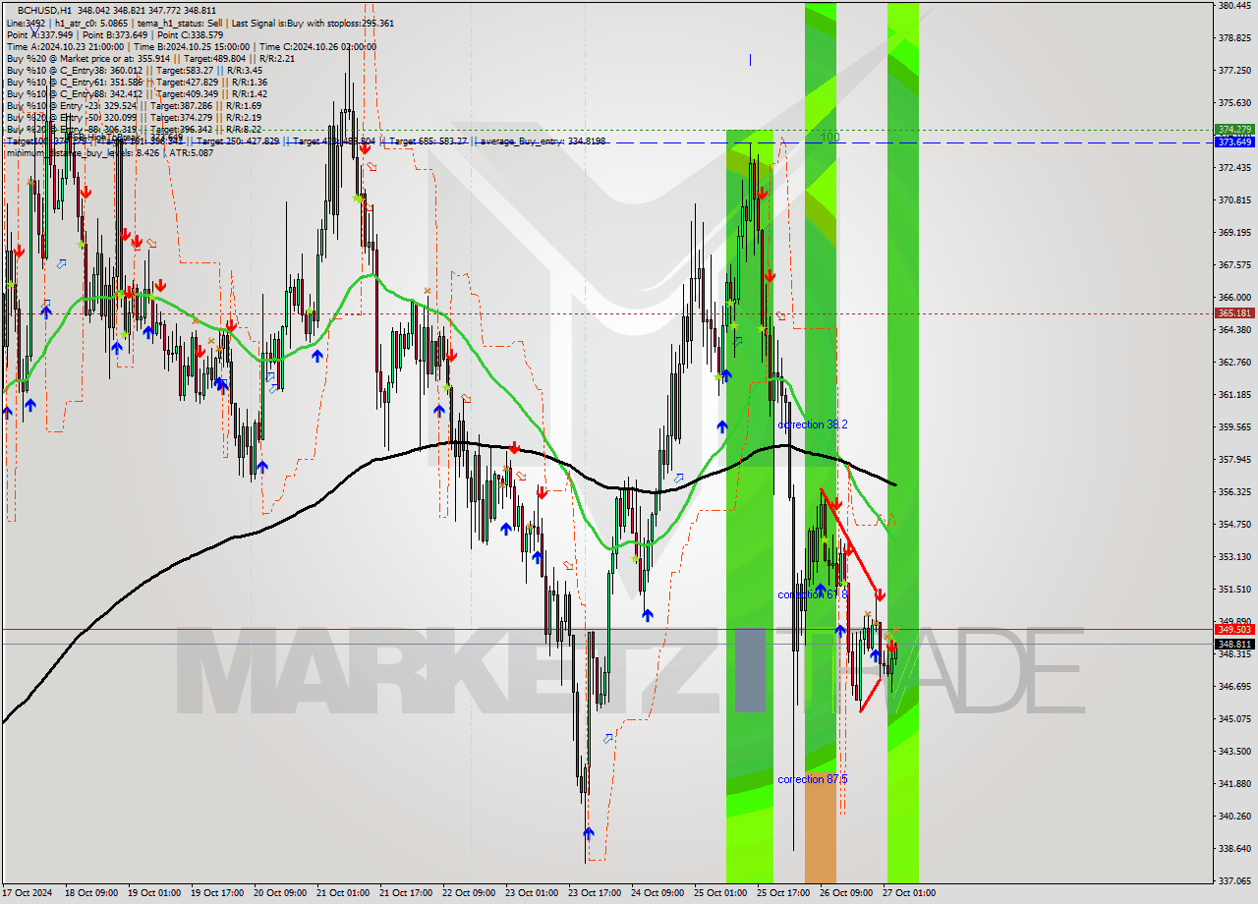Click the red 349.503 price tag
The image size is (1258, 904).
point(1234,629)
